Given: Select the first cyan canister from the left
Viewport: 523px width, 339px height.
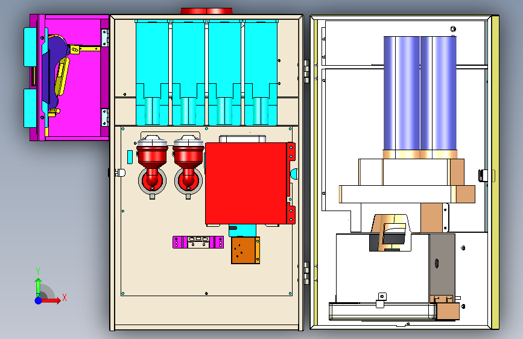Looking at the screenshot, I should tap(152, 72).
